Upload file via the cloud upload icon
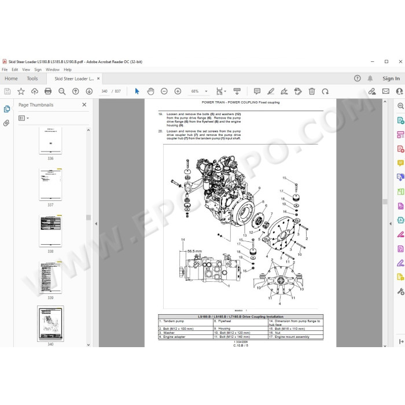 (x=35, y=91)
